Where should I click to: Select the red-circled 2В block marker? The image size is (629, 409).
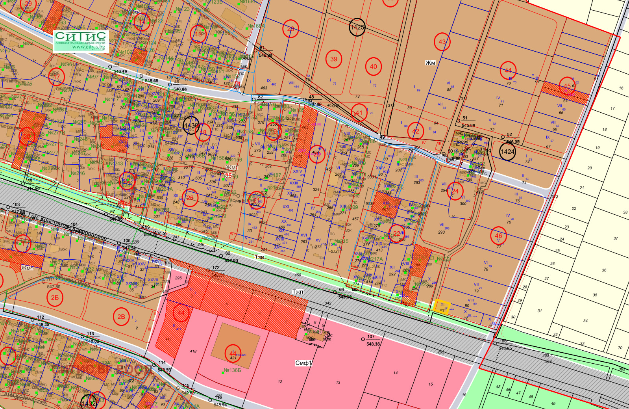pos(121,316)
